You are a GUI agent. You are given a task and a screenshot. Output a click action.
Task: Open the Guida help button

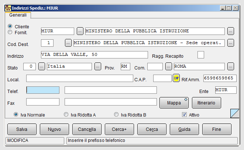click(x=185, y=129)
